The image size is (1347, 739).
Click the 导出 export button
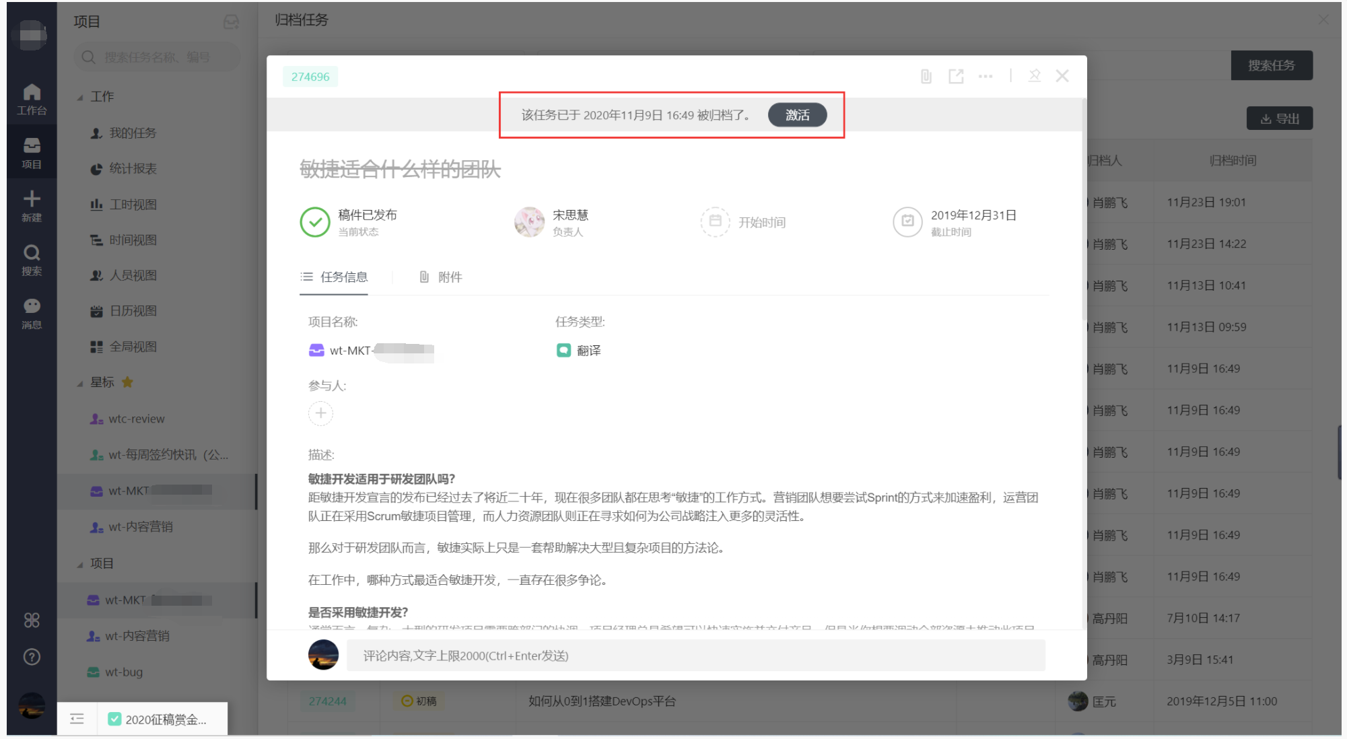coord(1279,118)
